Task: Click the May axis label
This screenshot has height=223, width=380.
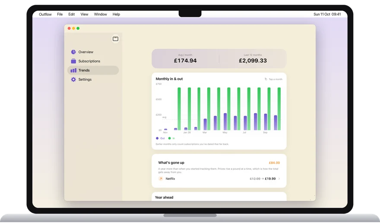Action: tap(225, 133)
